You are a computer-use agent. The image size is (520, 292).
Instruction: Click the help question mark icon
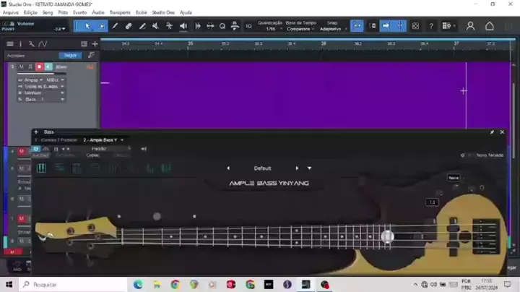[431, 26]
